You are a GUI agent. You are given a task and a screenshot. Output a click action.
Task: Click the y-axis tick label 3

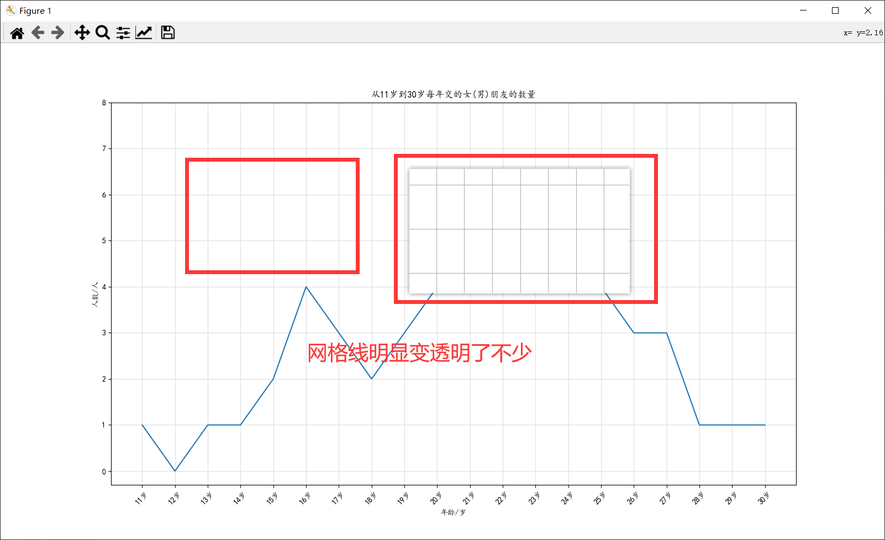point(104,333)
